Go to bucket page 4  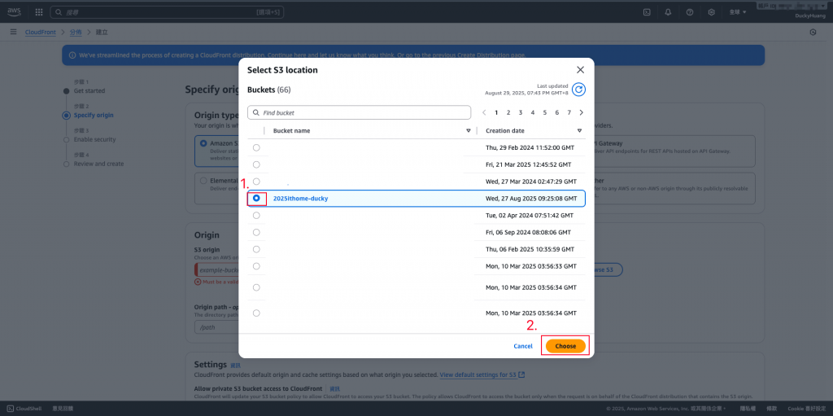(532, 112)
